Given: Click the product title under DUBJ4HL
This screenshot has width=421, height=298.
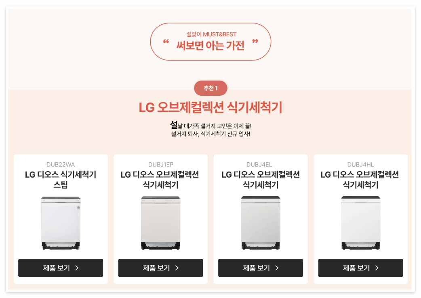Looking at the screenshot, I should 360,179.
